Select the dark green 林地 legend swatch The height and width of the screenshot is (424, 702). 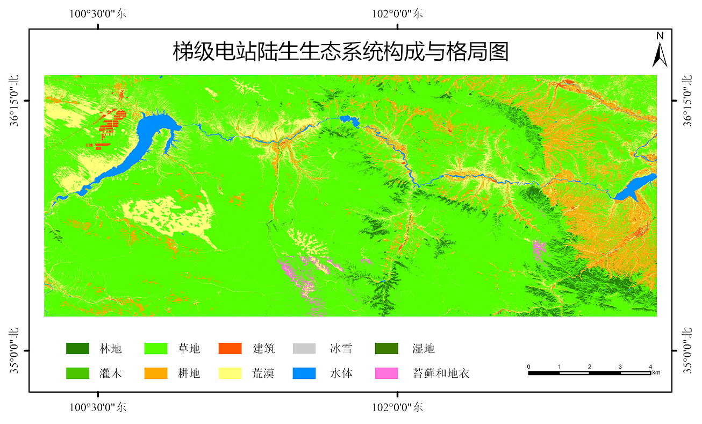(77, 349)
